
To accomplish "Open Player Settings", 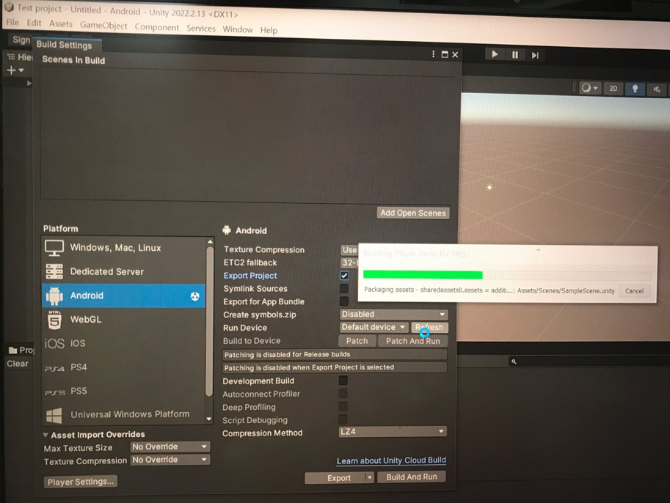I will click(x=80, y=482).
